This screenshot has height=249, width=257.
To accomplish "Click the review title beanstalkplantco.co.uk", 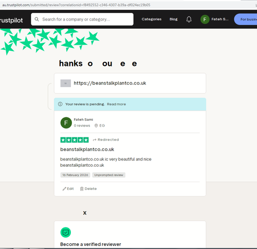I will (87, 149).
